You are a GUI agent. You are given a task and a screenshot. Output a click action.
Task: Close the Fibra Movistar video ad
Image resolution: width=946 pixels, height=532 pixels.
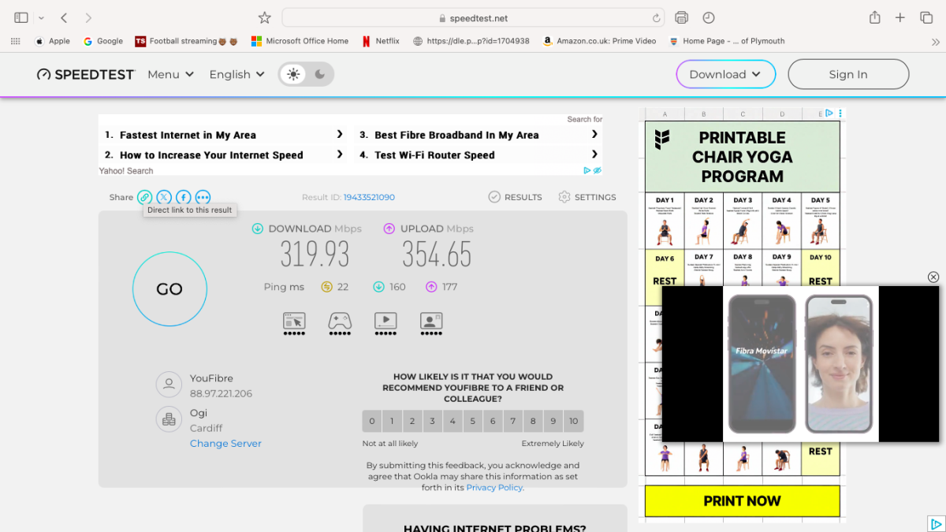tap(933, 277)
